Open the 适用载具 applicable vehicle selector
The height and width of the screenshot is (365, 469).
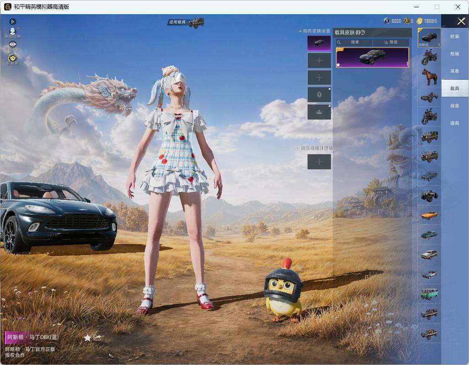[186, 22]
